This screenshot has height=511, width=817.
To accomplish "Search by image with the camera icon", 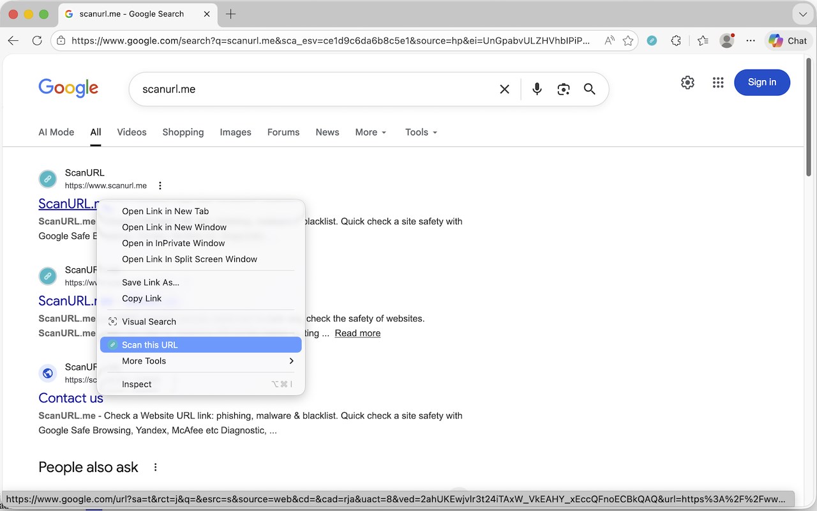I will click(563, 89).
